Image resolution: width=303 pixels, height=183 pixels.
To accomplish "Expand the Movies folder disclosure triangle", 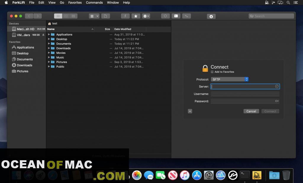I will click(49, 53).
